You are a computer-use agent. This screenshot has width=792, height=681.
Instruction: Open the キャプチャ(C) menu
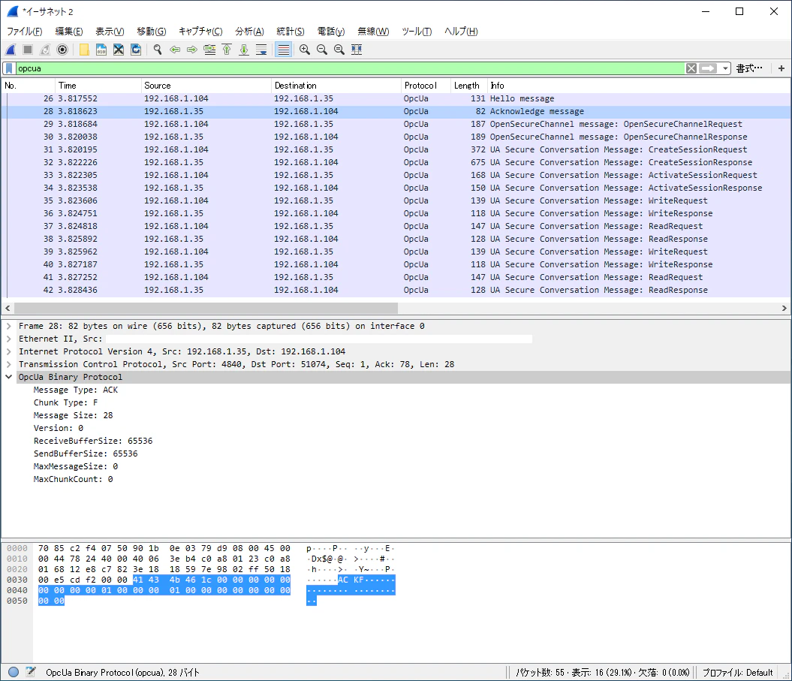(200, 32)
